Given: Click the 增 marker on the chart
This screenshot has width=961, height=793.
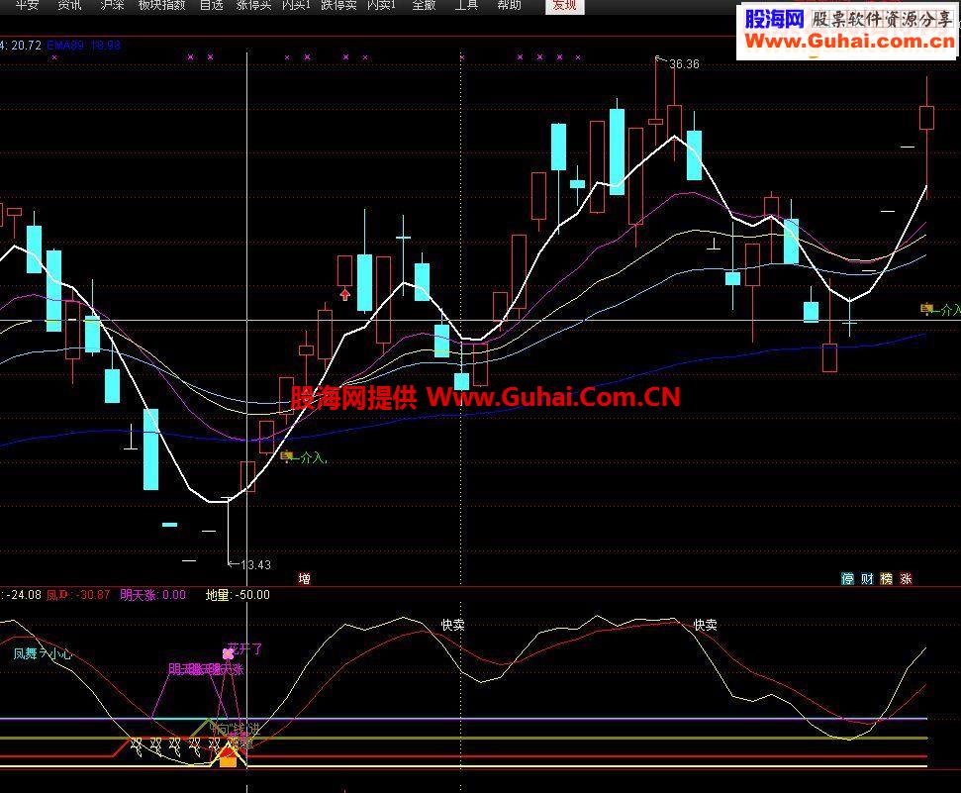Looking at the screenshot, I should [x=304, y=578].
